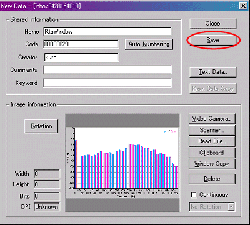Image resolution: width=250 pixels, height=225 pixels.
Task: Enable the Continuous checkbox
Action: point(194,195)
